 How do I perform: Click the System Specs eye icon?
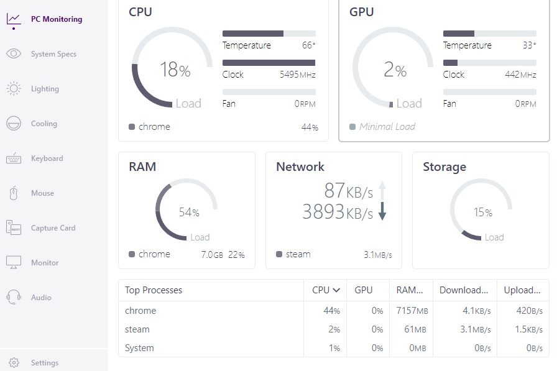pyautogui.click(x=14, y=54)
